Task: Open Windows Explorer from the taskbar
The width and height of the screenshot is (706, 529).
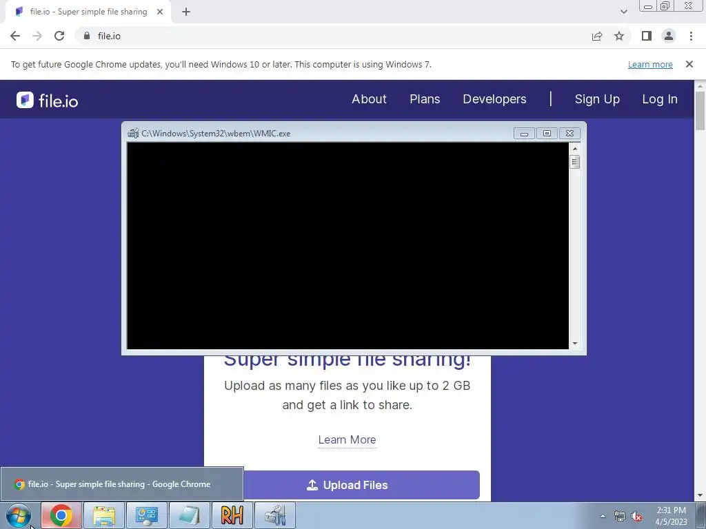Action: [x=104, y=515]
